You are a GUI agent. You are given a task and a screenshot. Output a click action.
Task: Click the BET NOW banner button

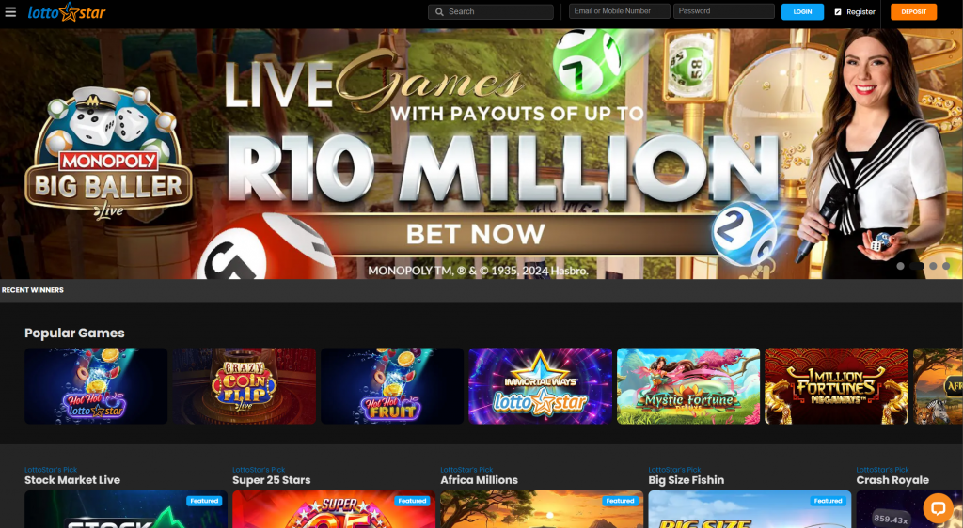[x=475, y=234]
